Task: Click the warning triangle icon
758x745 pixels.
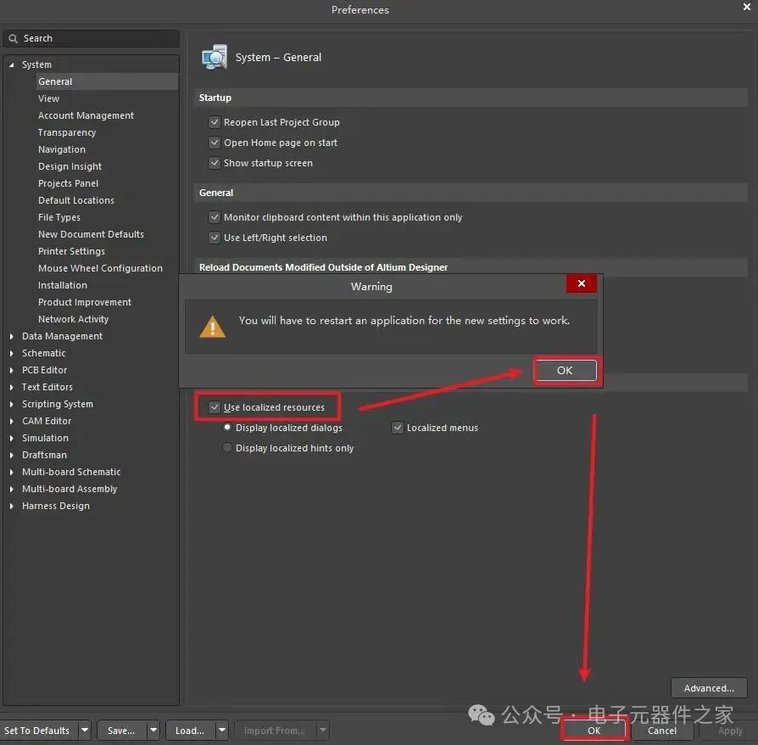Action: coord(212,327)
